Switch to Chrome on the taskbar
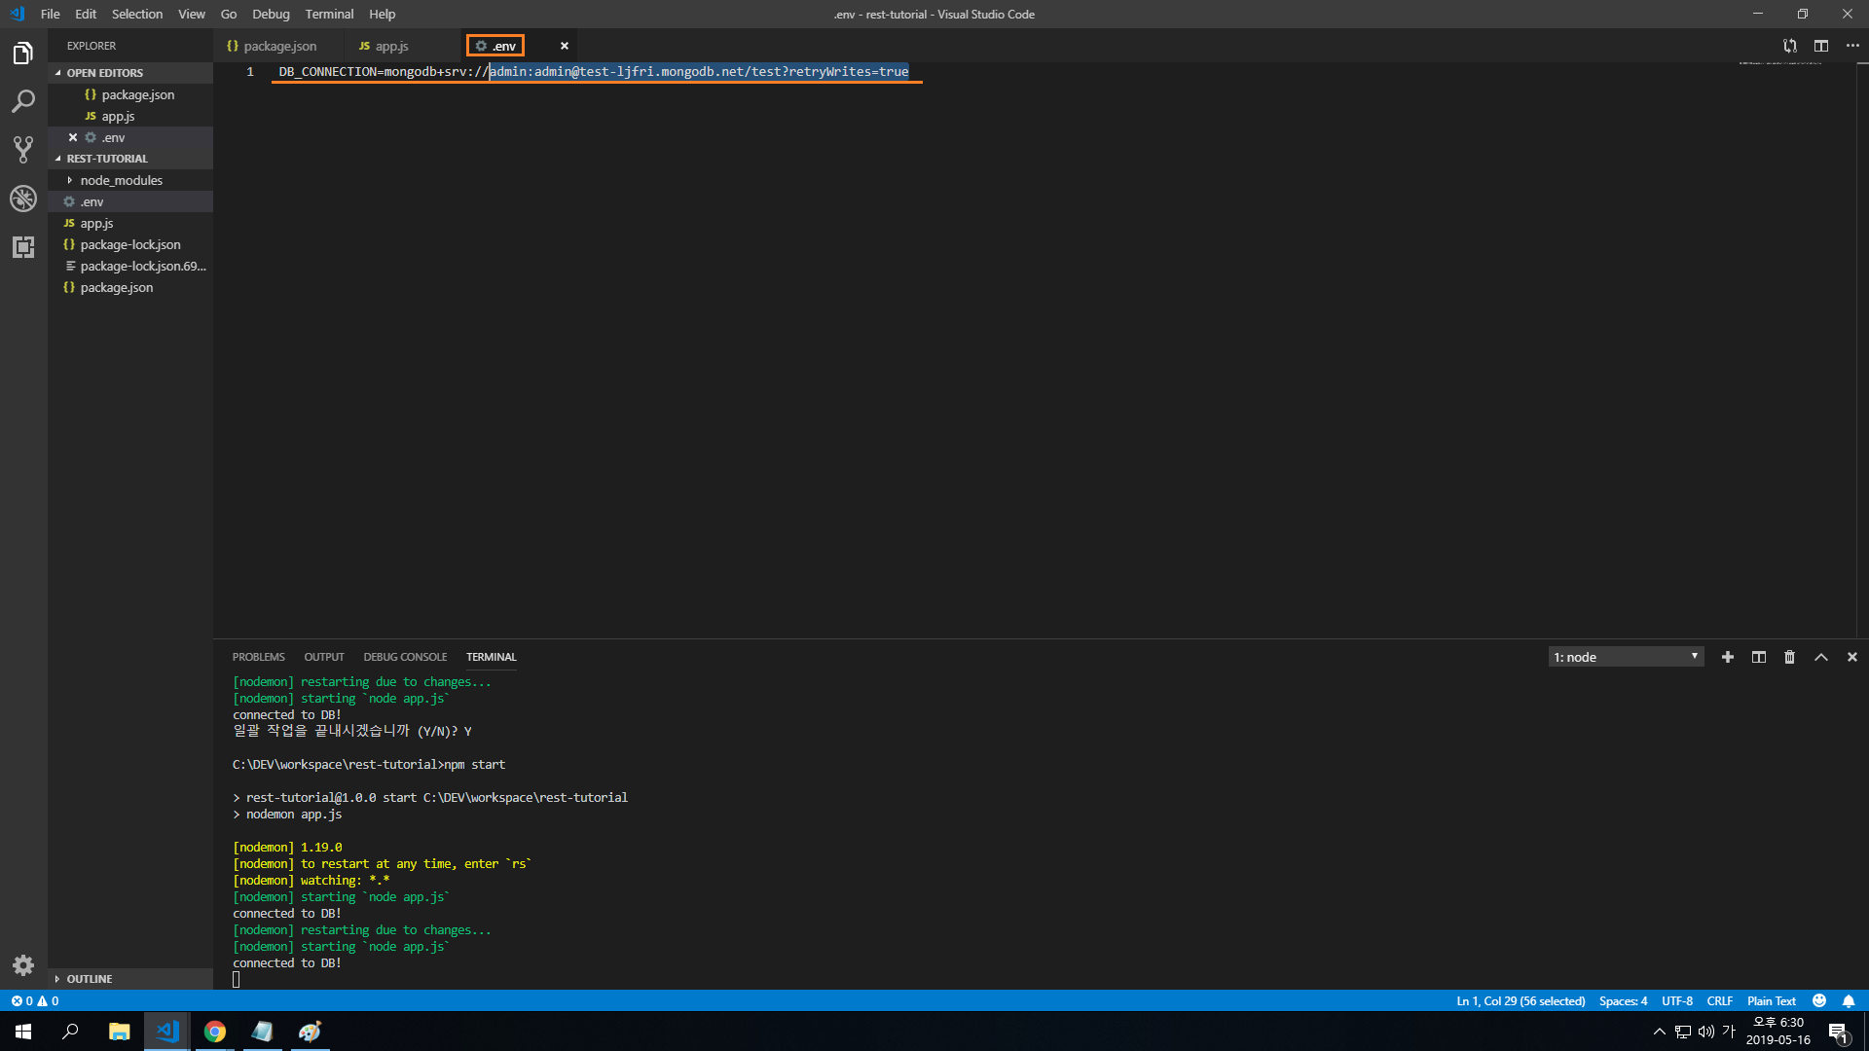This screenshot has height=1051, width=1869. [215, 1032]
